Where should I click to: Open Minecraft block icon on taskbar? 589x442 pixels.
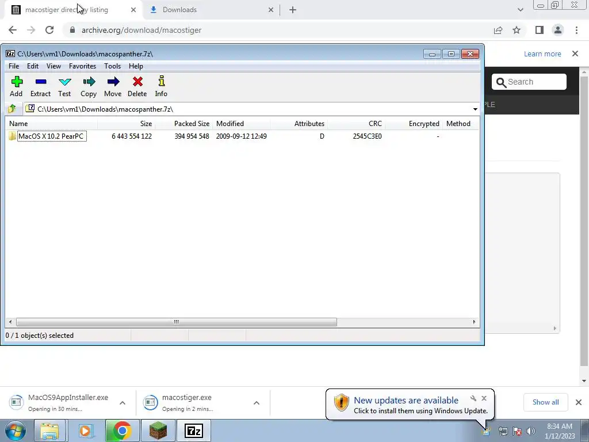[158, 430]
